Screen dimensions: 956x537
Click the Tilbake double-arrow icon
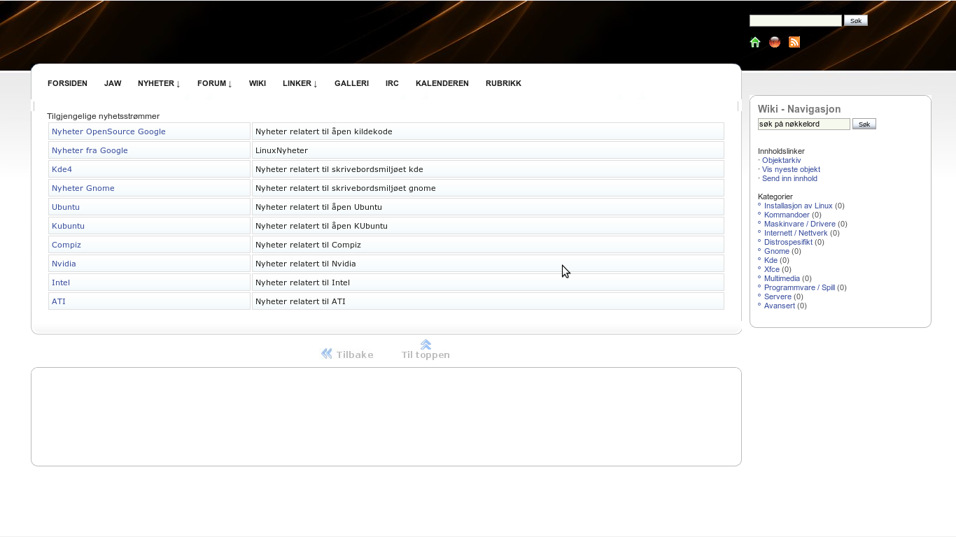coord(327,354)
